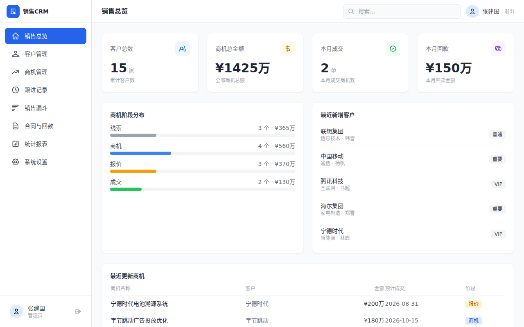Click the gear icon beside 系统设置

(x=16, y=162)
